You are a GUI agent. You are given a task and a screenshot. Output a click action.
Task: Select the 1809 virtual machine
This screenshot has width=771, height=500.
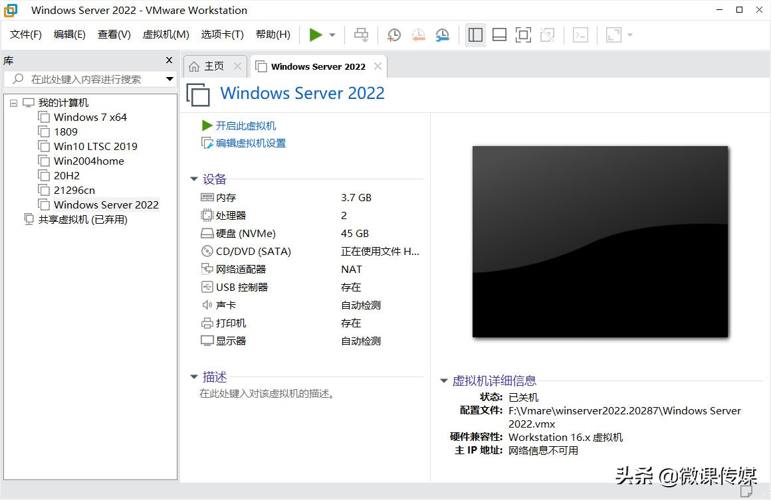(65, 131)
